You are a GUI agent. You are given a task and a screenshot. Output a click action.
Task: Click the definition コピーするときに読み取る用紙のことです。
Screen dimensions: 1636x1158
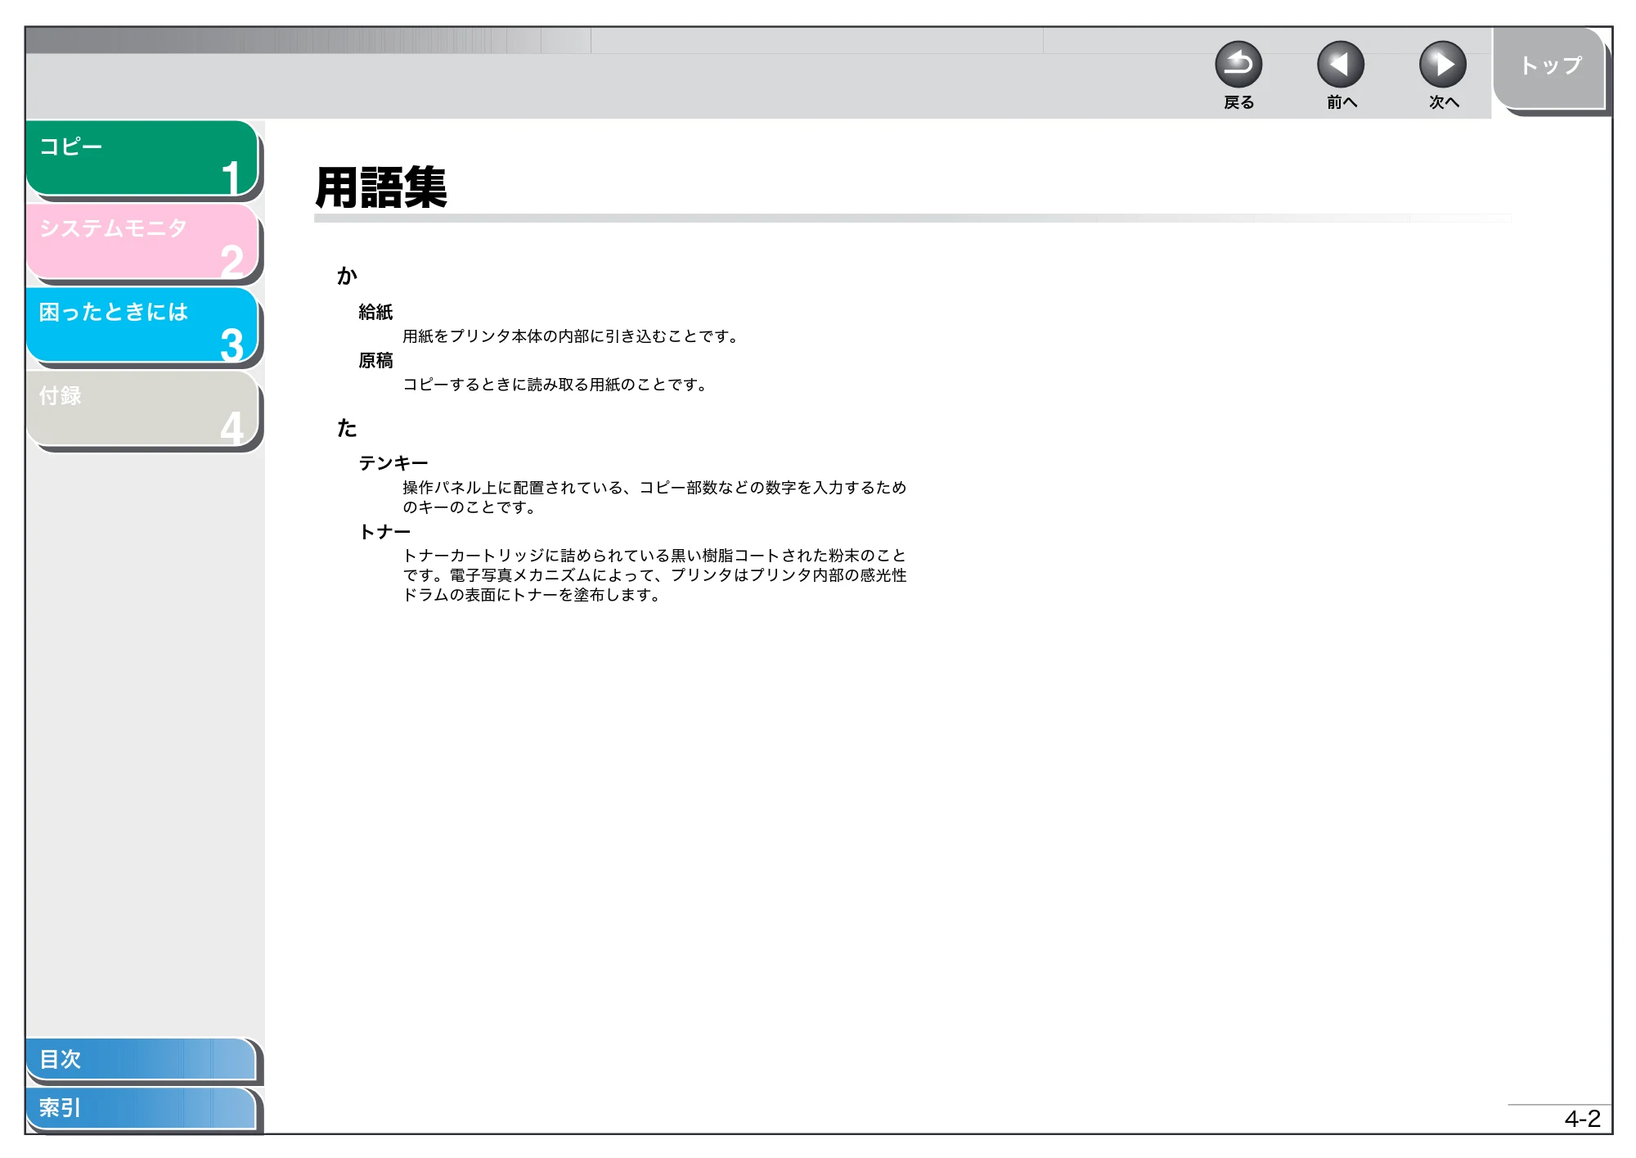(x=555, y=385)
